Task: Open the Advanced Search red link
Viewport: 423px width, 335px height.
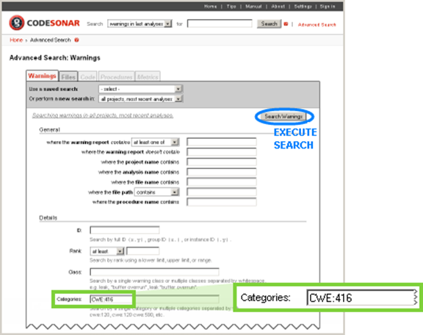Action: click(317, 24)
